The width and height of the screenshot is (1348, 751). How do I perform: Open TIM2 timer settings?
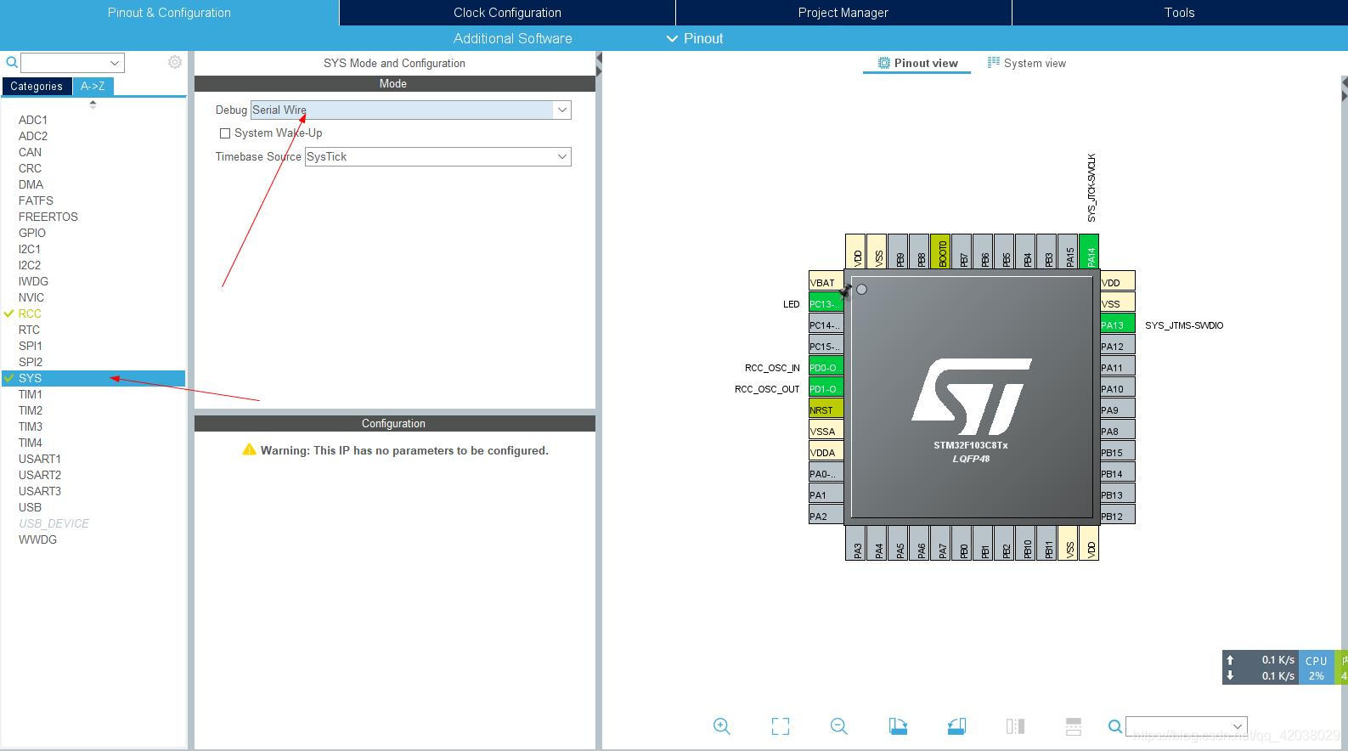click(31, 410)
